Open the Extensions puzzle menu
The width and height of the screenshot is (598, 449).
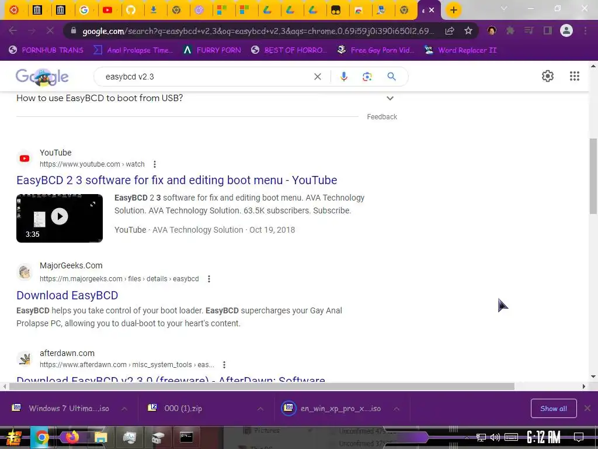[510, 30]
